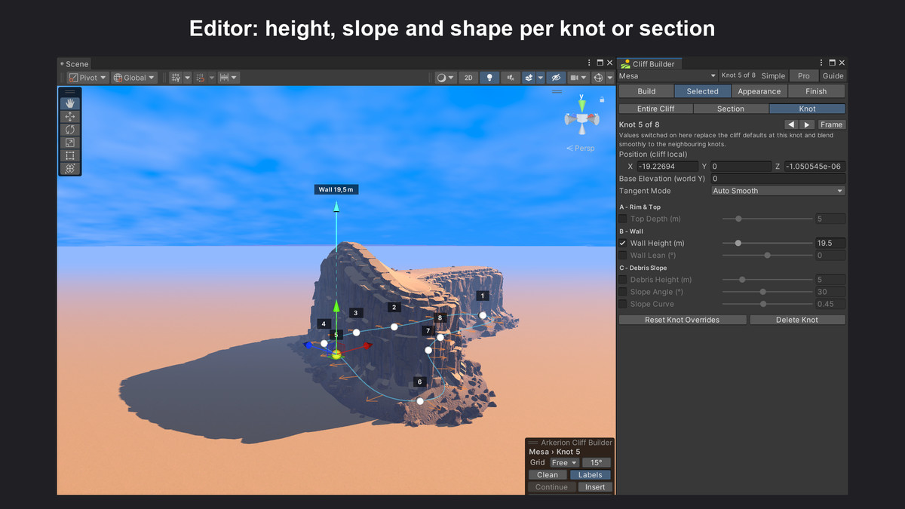Select the Hand view tool

pos(70,103)
